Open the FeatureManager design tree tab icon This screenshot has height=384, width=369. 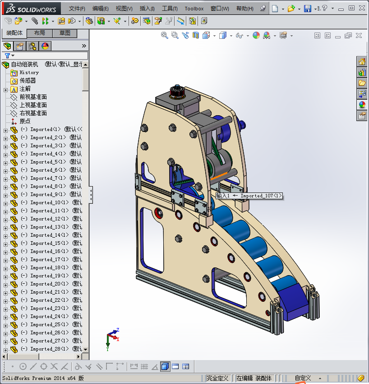click(7, 46)
